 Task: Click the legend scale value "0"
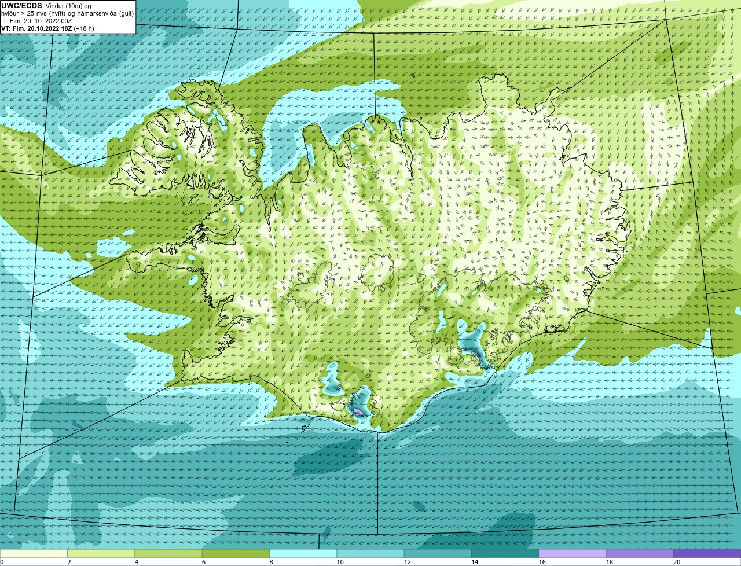coord(2,562)
